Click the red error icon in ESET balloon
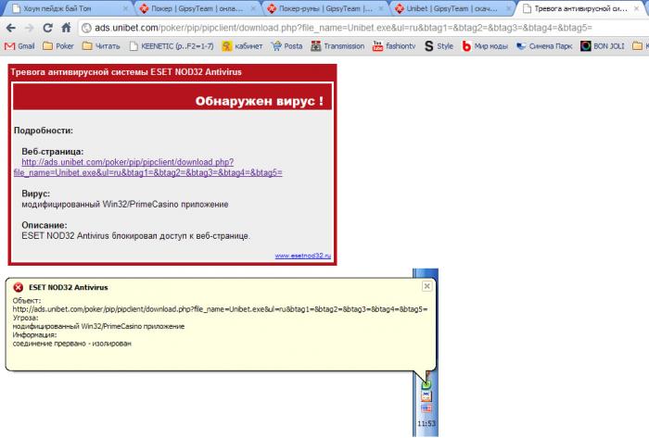 (x=19, y=287)
